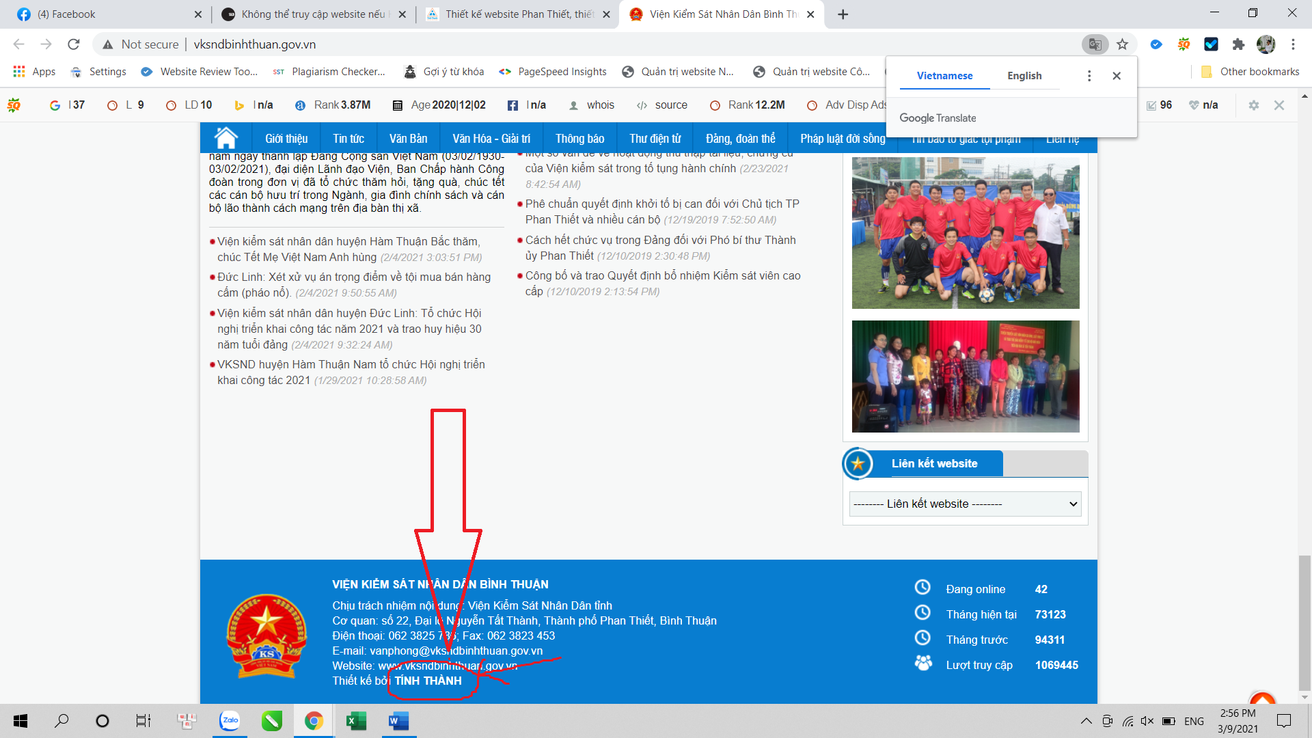Open the Tin tức menu item
Viewport: 1312px width, 738px height.
point(348,138)
